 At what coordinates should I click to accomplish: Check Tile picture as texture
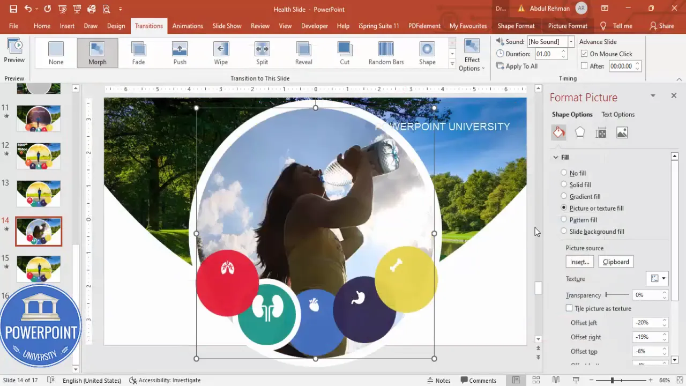coord(569,308)
